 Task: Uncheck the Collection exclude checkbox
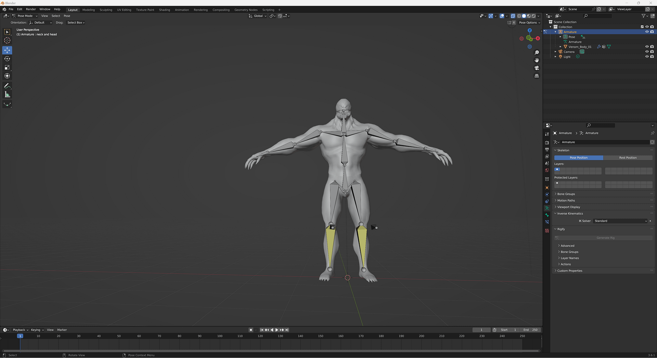(642, 27)
